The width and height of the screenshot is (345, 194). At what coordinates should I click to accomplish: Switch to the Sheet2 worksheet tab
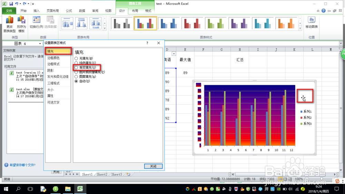(102, 174)
